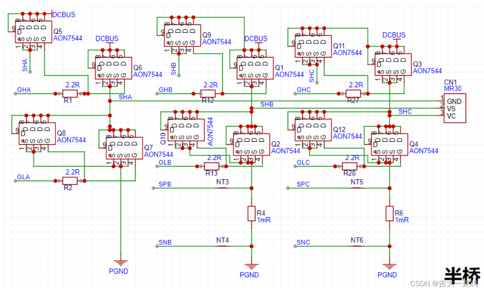Image resolution: width=484 pixels, height=291 pixels.
Task: Click the 2.2R value above R2
Action: tap(73, 172)
